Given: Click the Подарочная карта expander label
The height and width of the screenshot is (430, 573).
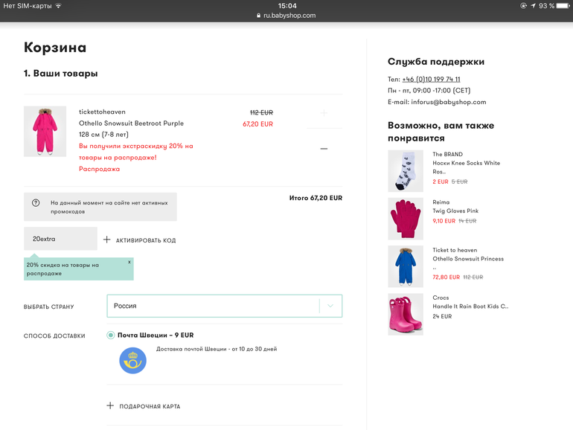Looking at the screenshot, I should point(150,407).
